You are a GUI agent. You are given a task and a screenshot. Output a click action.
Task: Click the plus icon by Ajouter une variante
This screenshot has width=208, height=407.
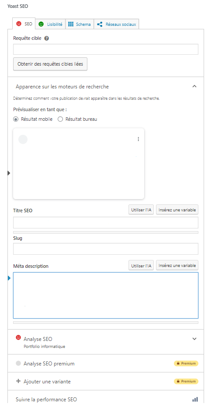click(x=18, y=381)
